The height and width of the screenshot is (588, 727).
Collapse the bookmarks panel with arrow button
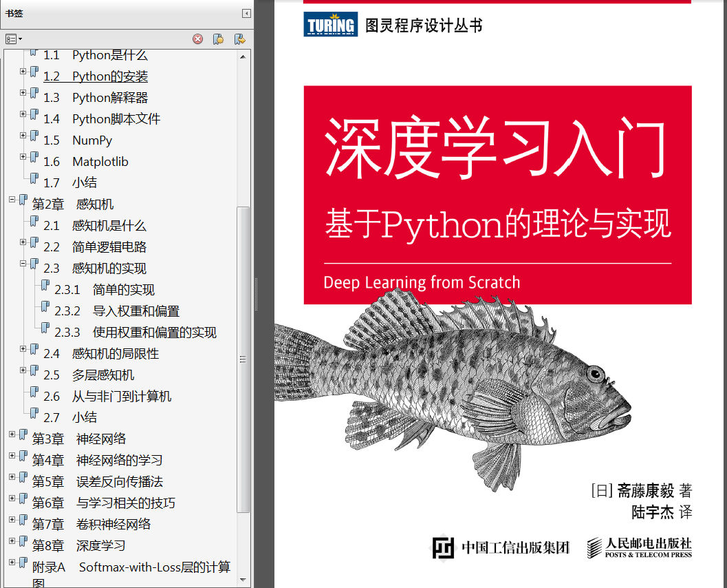tap(246, 14)
